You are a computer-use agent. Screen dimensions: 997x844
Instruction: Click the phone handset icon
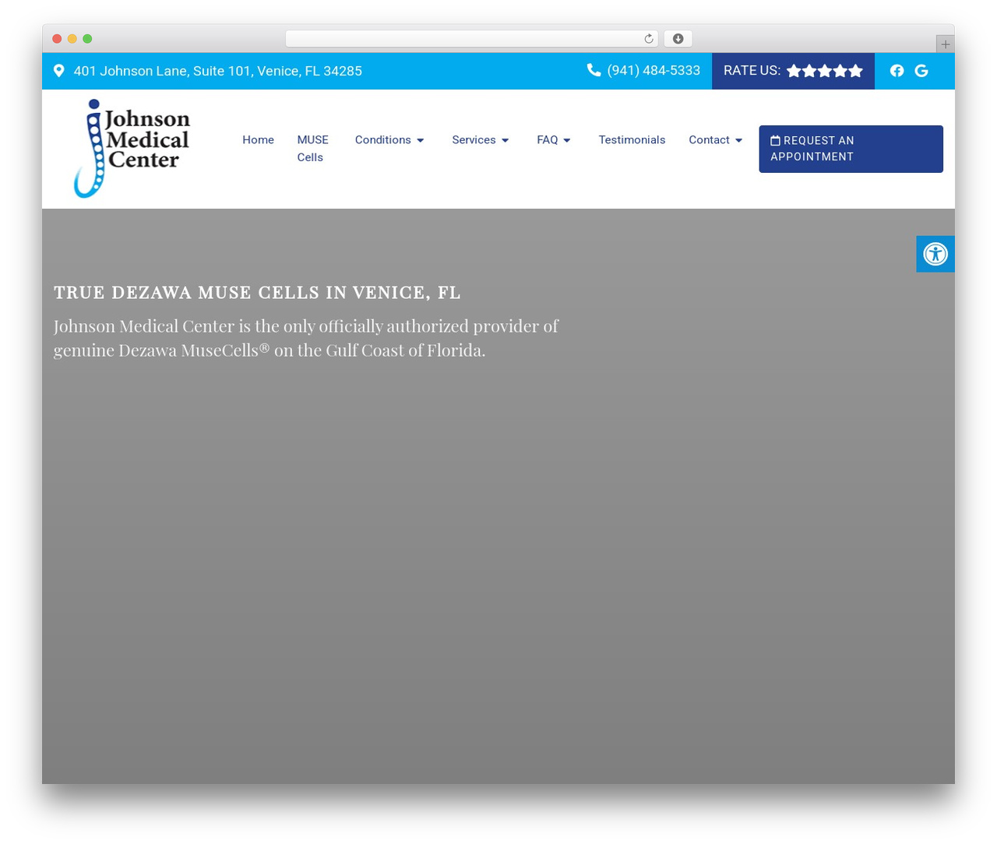click(x=594, y=70)
